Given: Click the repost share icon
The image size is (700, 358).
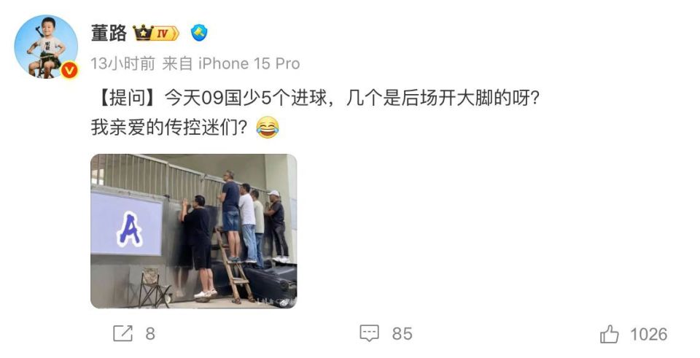Looking at the screenshot, I should coord(122,333).
